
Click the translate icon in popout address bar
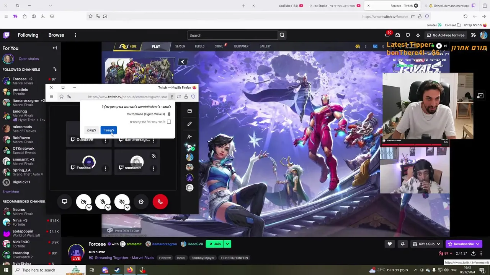(69, 97)
